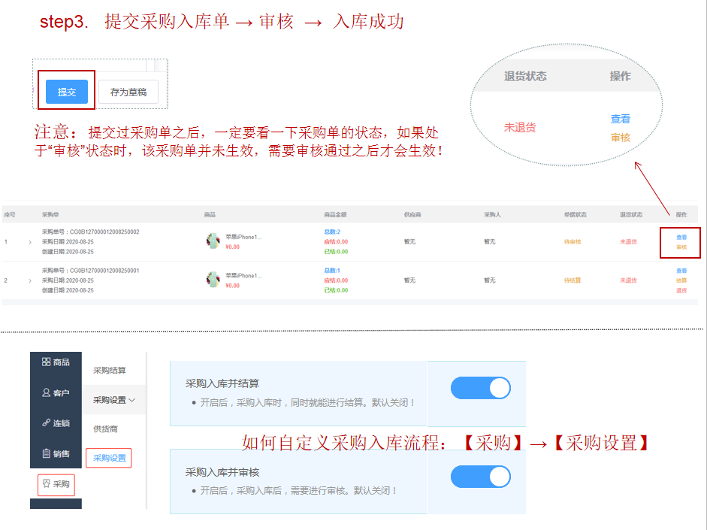Open the 供货商 submenu item

[x=105, y=429]
